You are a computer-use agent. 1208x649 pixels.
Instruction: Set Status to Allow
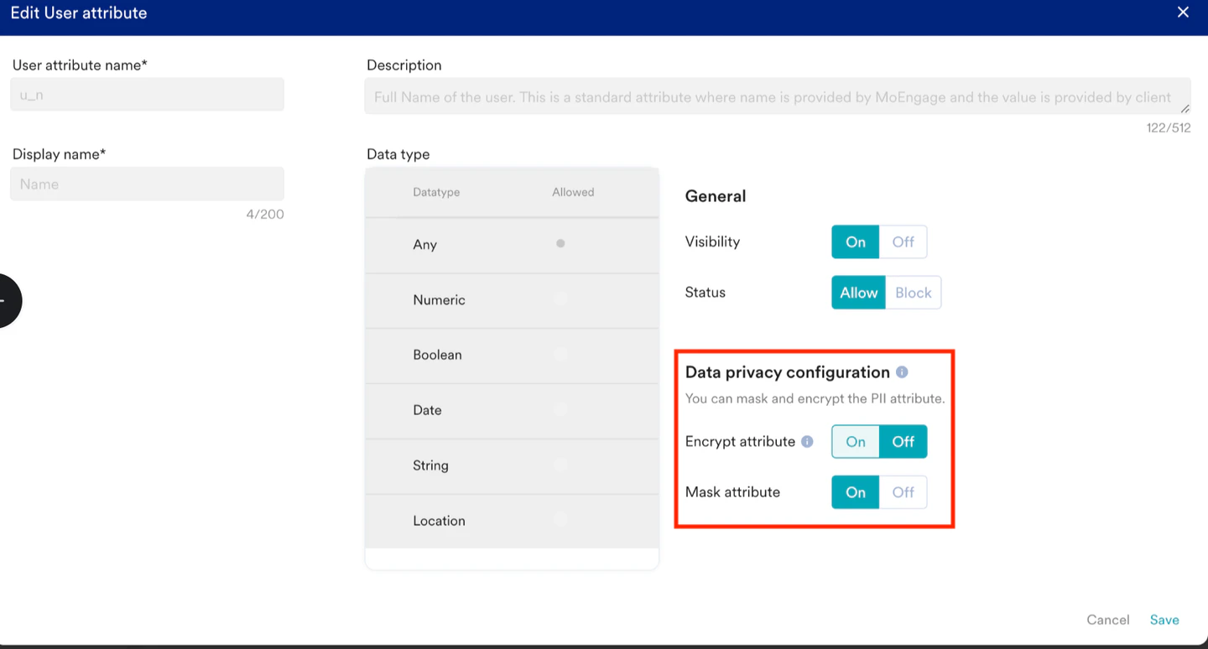[858, 293]
